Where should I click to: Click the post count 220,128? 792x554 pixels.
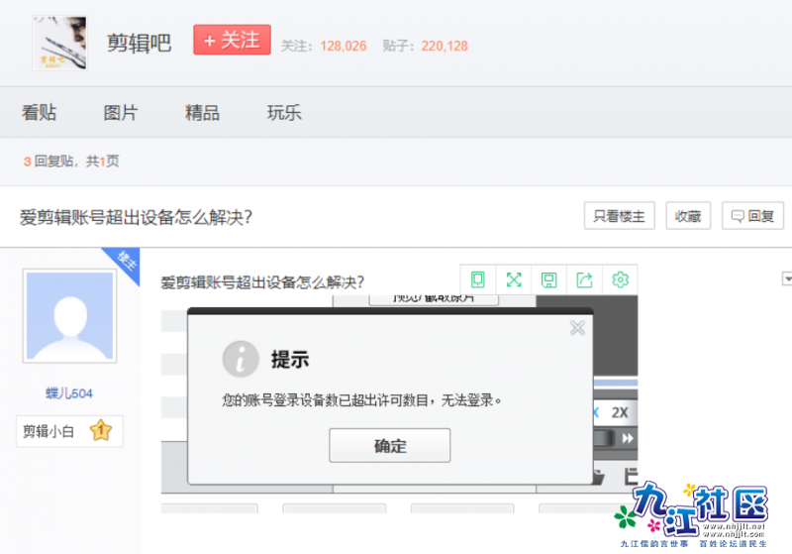tap(445, 46)
